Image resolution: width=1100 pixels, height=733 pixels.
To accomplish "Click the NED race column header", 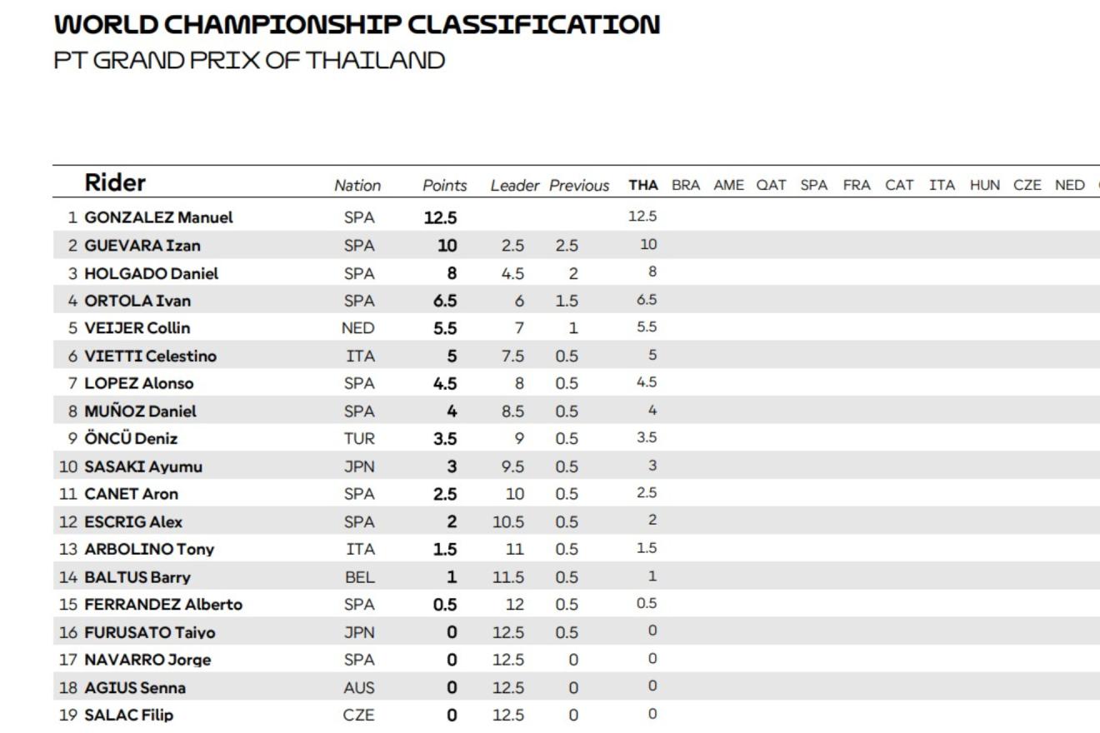I will (x=1070, y=185).
